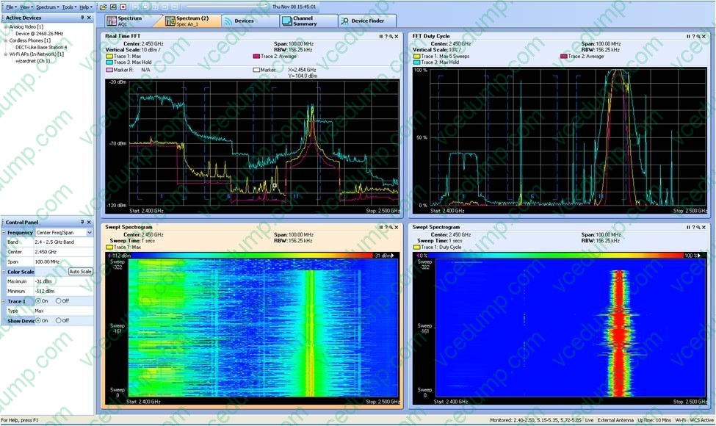Pause the right Swept Spectrogram plot
716x426 pixels.
pos(688,227)
